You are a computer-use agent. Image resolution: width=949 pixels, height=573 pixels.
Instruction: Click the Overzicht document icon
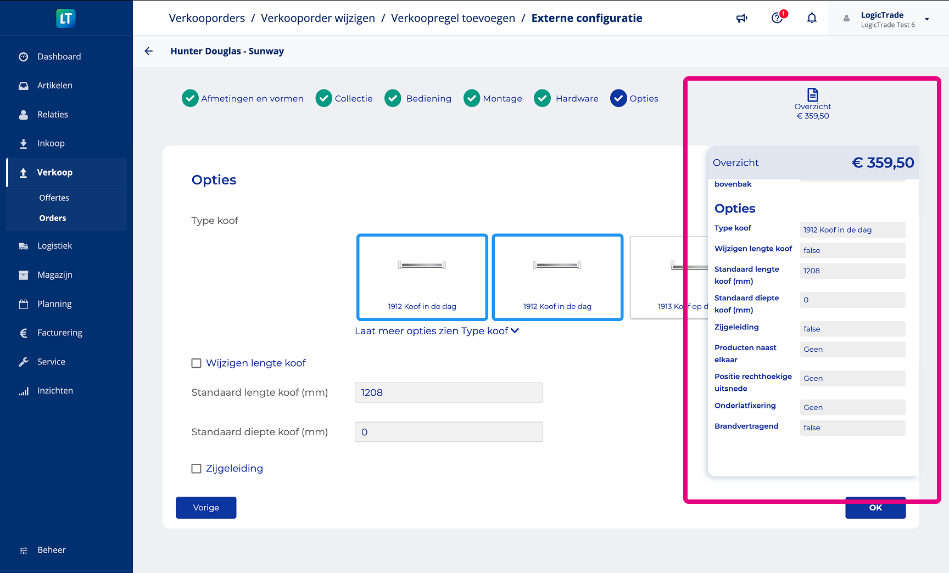point(812,94)
